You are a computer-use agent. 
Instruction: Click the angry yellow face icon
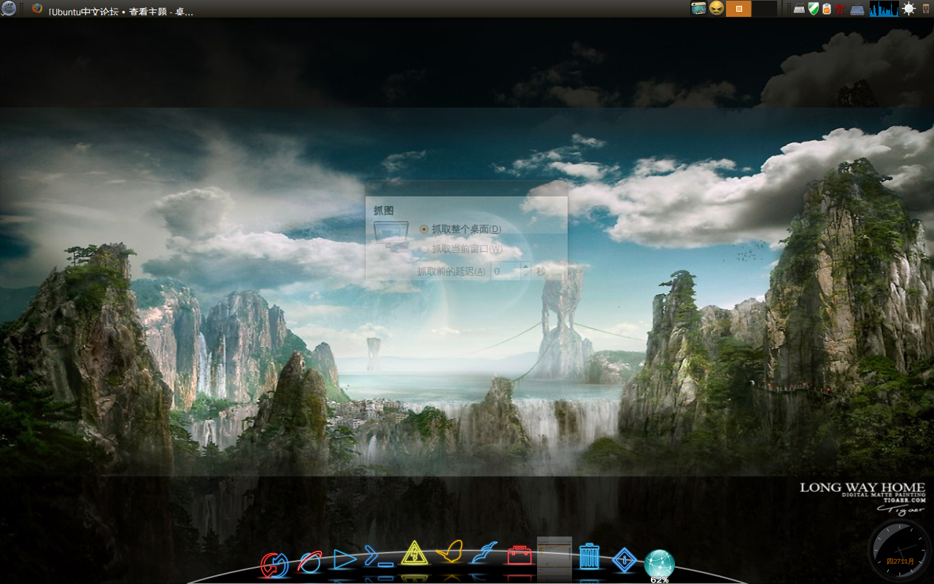click(x=717, y=9)
